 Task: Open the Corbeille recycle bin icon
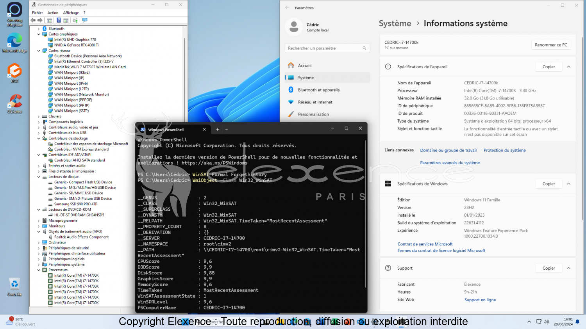point(14,287)
